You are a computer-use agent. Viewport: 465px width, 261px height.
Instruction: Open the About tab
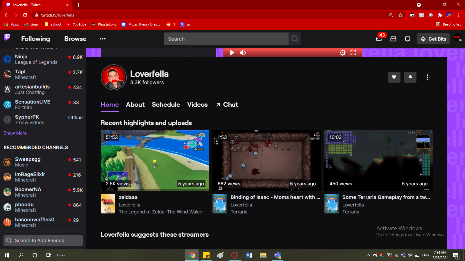coord(135,105)
